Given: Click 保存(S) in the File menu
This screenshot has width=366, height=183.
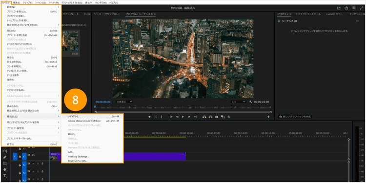Looking at the screenshot, I should [x=32, y=58].
